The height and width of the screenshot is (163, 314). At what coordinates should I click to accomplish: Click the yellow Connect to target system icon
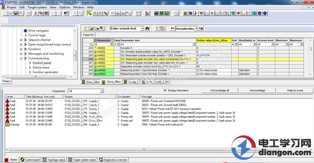click(x=89, y=13)
